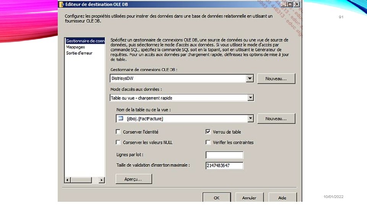This screenshot has width=367, height=206.
Task: Click the 'Lignes par lot' input field
Action: click(x=224, y=155)
